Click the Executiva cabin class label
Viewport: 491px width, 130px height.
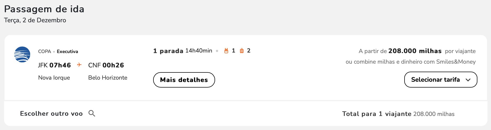coord(68,51)
